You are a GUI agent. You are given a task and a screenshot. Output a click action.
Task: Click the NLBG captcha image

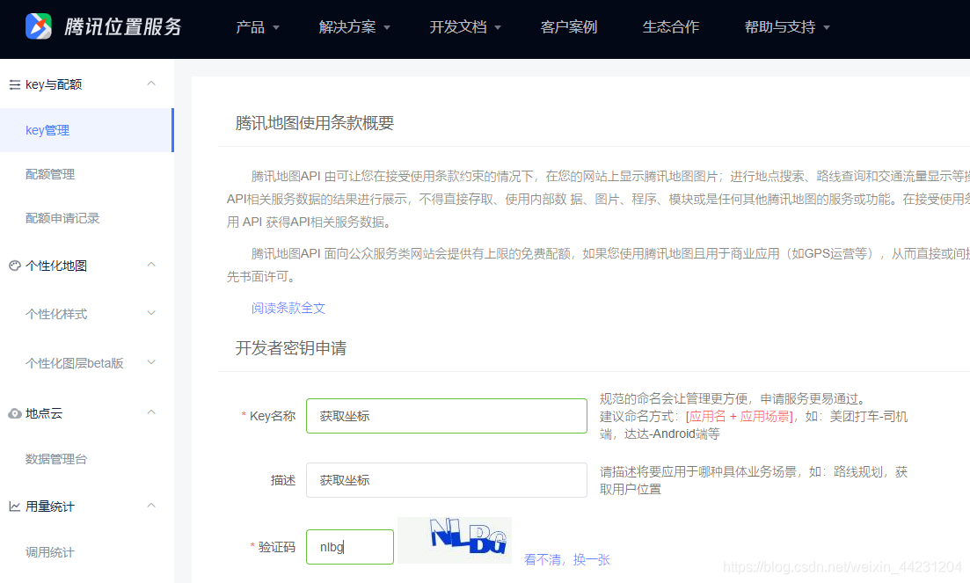point(455,540)
